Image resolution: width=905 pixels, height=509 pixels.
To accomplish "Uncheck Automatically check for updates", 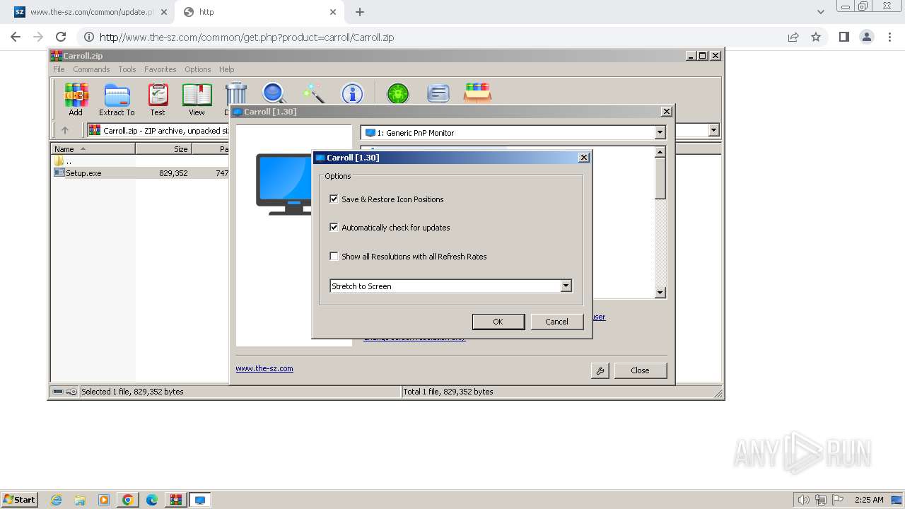I will pos(334,228).
